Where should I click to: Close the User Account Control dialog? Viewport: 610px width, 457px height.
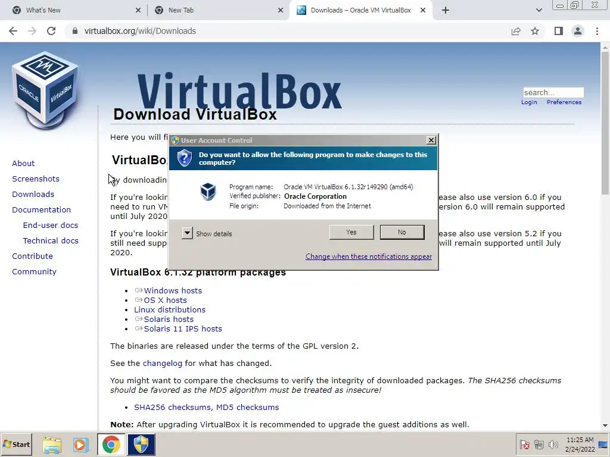[431, 140]
